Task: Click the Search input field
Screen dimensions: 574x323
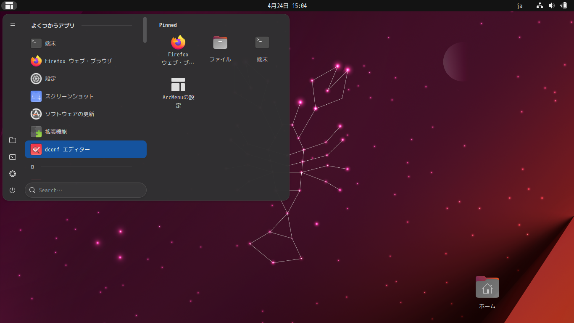Action: click(86, 190)
